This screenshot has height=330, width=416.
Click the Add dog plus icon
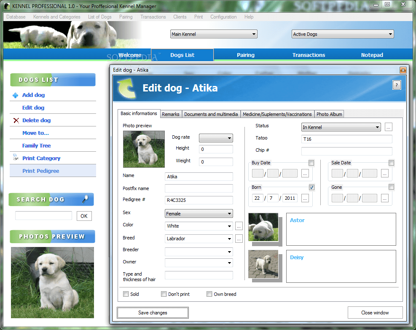click(15, 95)
